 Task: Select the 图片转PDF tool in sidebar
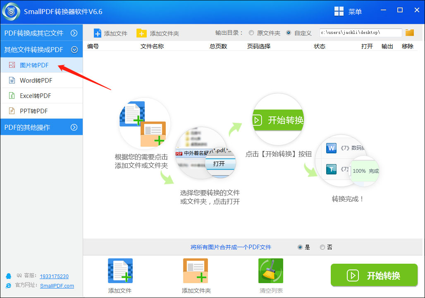tap(31, 65)
